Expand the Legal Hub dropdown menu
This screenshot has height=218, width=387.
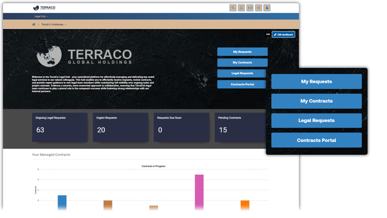[x=41, y=16]
